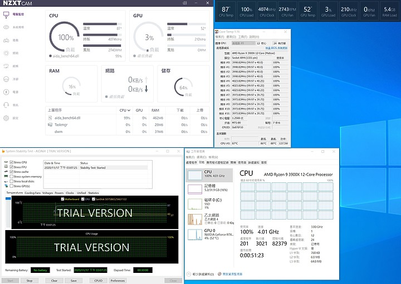The height and width of the screenshot is (284, 401).
Task: Open the gaming controller section in CAM sidebar
Action: pyautogui.click(x=6, y=40)
